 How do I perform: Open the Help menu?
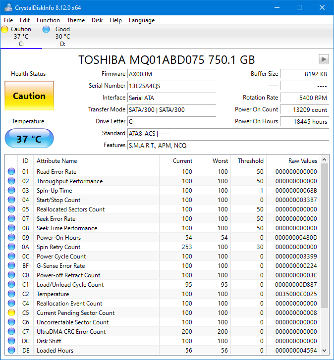click(x=115, y=20)
